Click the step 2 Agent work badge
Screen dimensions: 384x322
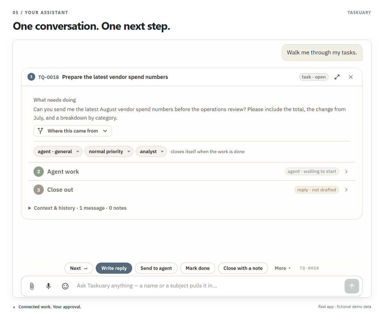[x=38, y=172]
